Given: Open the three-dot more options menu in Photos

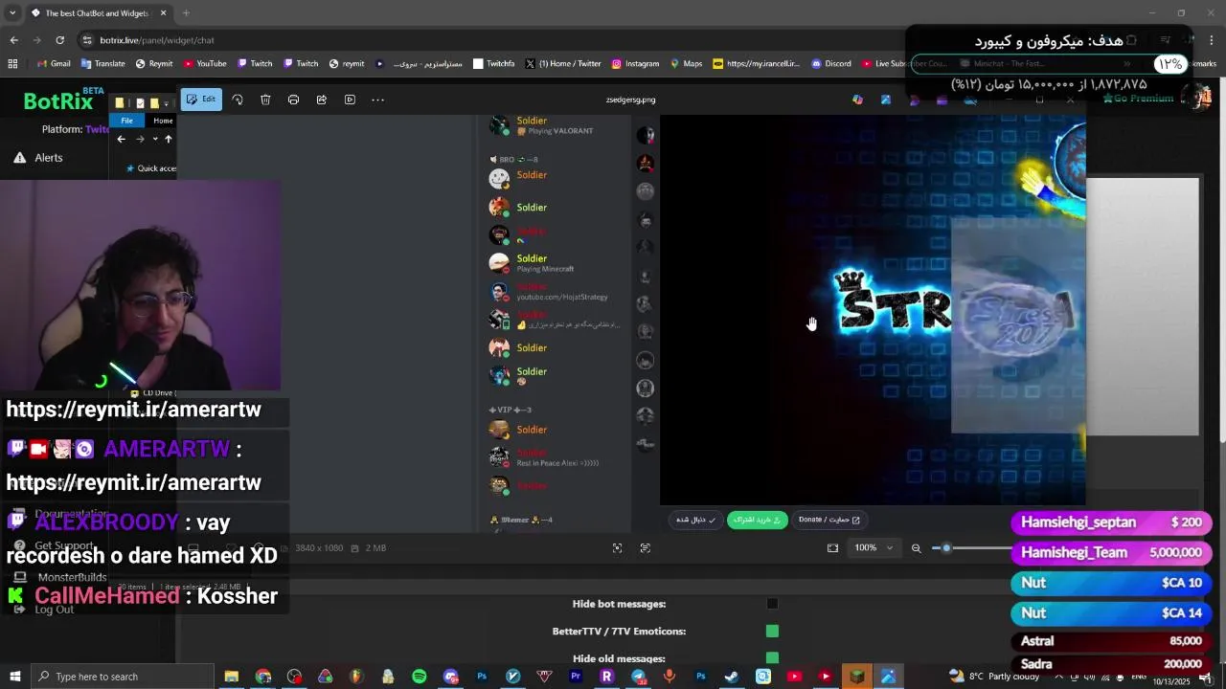Looking at the screenshot, I should 377,100.
